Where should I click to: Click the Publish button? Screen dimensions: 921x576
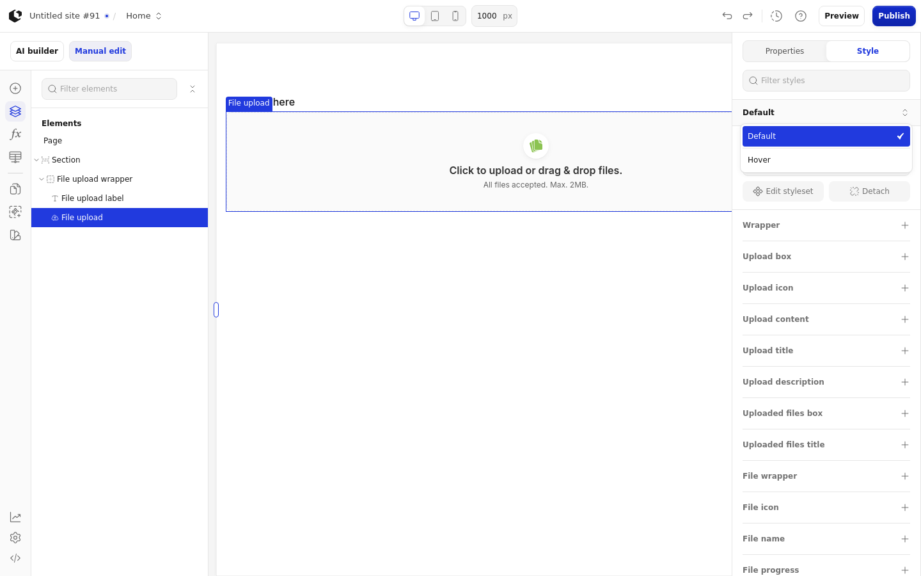click(x=894, y=16)
